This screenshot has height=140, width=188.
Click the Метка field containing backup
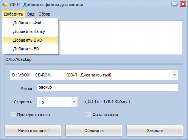(x=107, y=87)
